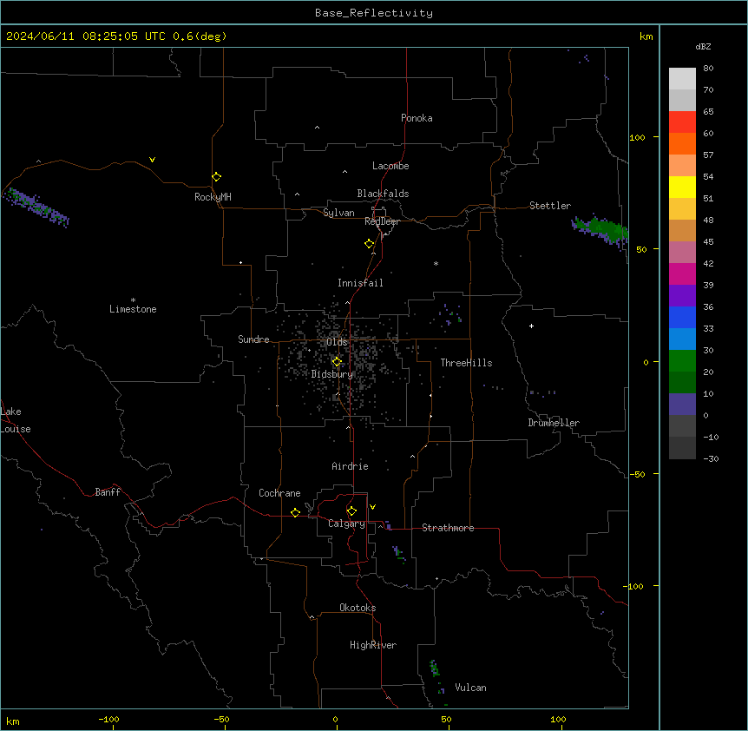Click the yellow V marker northwest of RockyMH
The height and width of the screenshot is (731, 748).
tap(152, 160)
